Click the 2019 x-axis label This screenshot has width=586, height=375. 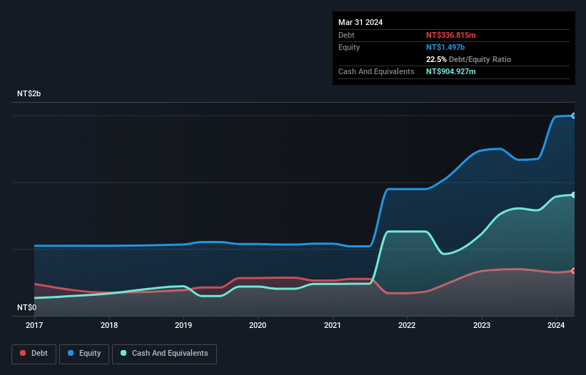pyautogui.click(x=183, y=325)
